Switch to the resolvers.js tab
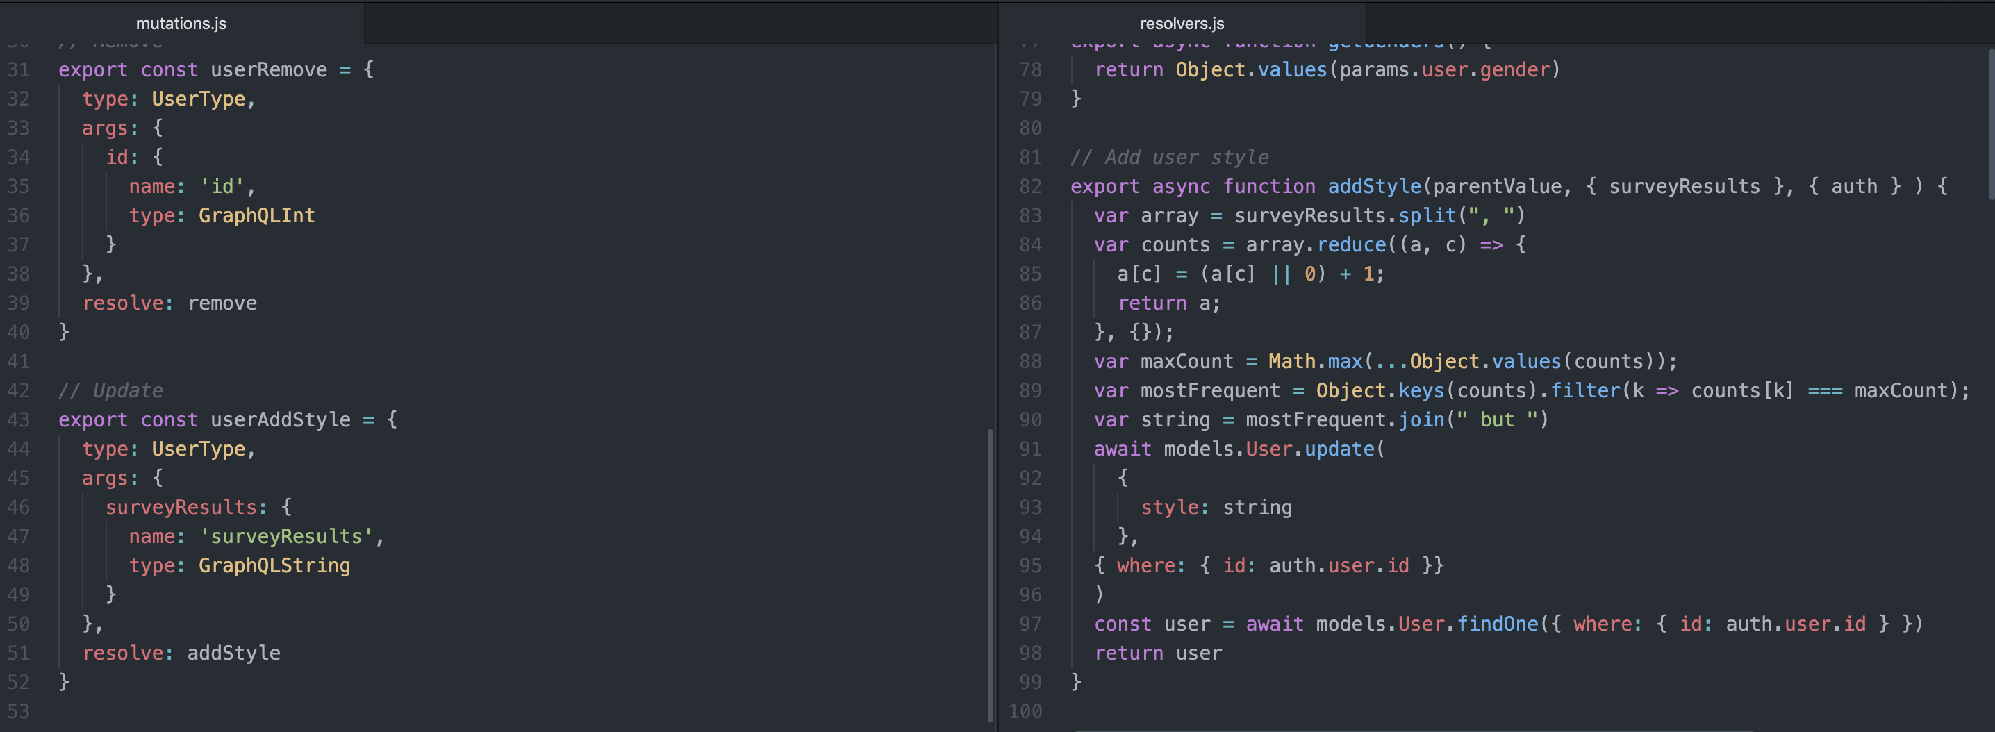Viewport: 1995px width, 732px height. 1182,23
